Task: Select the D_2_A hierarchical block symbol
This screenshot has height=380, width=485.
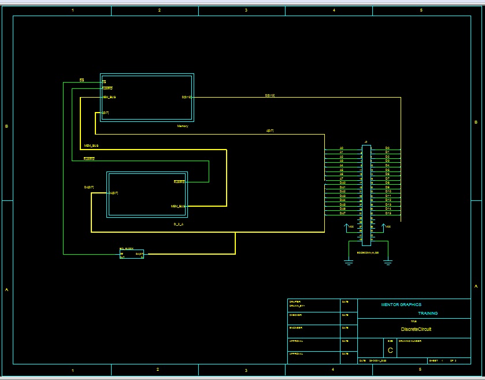Action: coord(147,194)
